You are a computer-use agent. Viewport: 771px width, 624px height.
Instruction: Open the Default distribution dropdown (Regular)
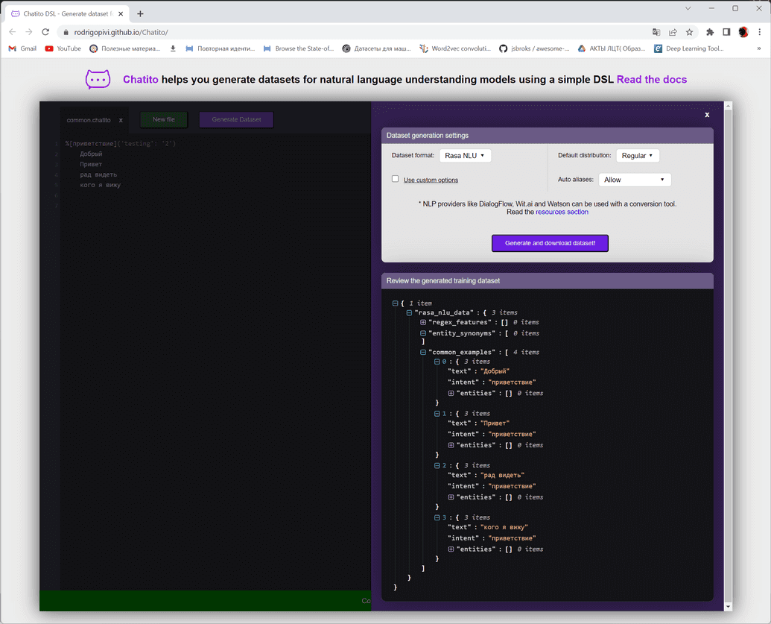coord(637,156)
